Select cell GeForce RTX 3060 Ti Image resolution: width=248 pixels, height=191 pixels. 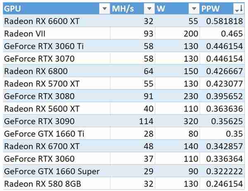point(57,46)
